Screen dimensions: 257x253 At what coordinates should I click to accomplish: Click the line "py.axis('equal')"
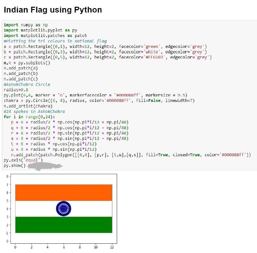[23, 160]
